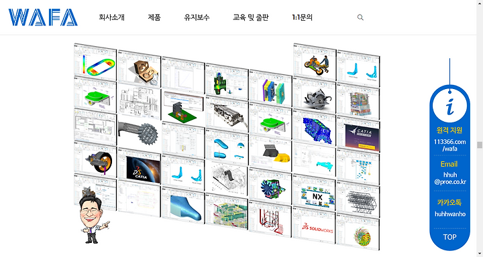Click the 원격 지원 heading
The image size is (483, 257).
449,130
